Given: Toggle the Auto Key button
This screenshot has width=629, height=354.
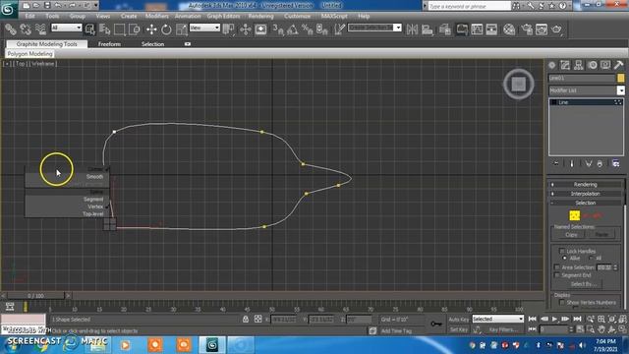Looking at the screenshot, I should coord(459,320).
